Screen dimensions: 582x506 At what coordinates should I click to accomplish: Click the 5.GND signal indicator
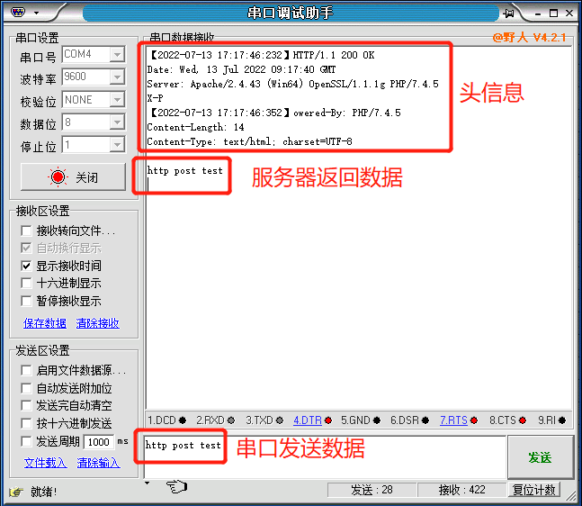(361, 420)
